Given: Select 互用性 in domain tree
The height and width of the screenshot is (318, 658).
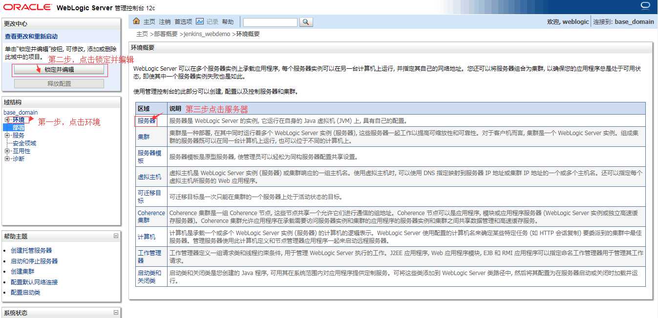Looking at the screenshot, I should (x=21, y=151).
